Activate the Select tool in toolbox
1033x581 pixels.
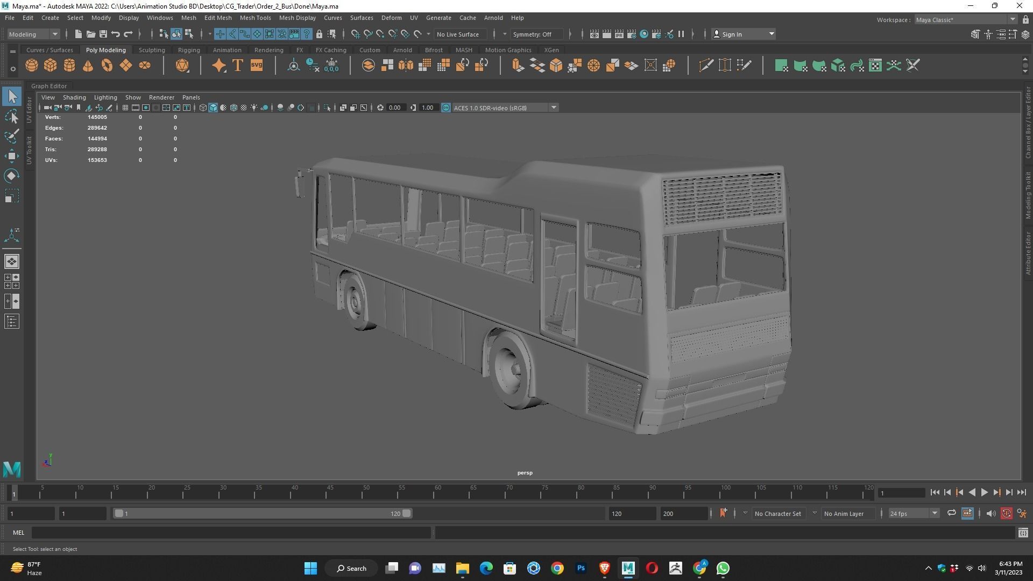pos(12,97)
